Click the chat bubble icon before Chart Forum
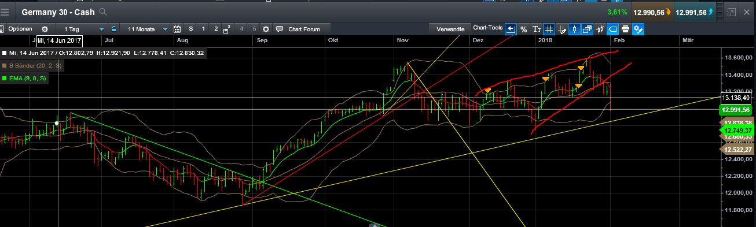 click(x=280, y=29)
